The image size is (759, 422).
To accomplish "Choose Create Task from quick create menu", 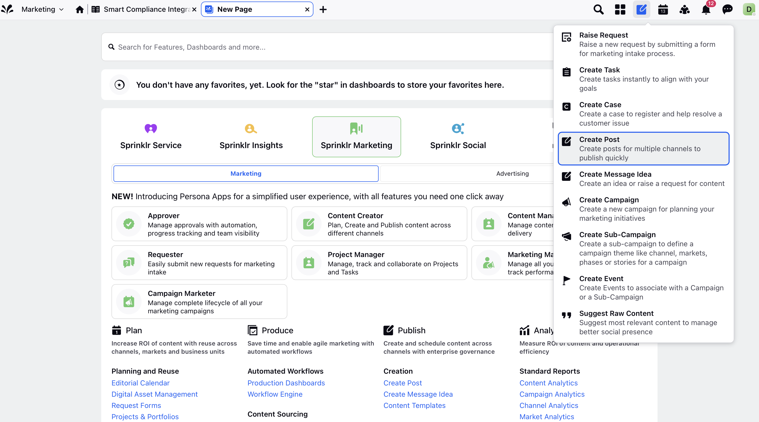I will (x=643, y=79).
